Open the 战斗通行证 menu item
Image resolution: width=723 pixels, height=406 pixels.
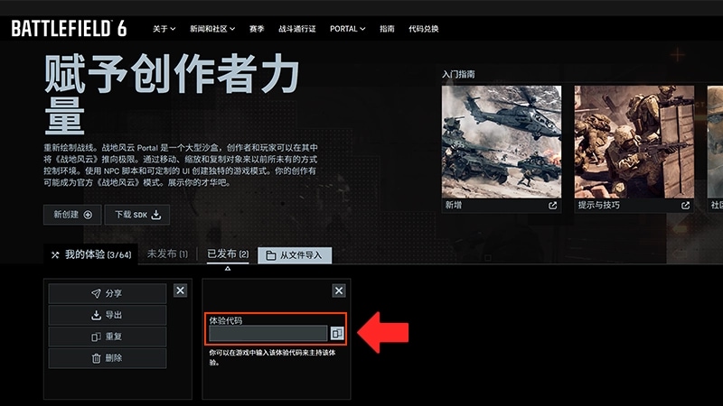[x=297, y=29]
